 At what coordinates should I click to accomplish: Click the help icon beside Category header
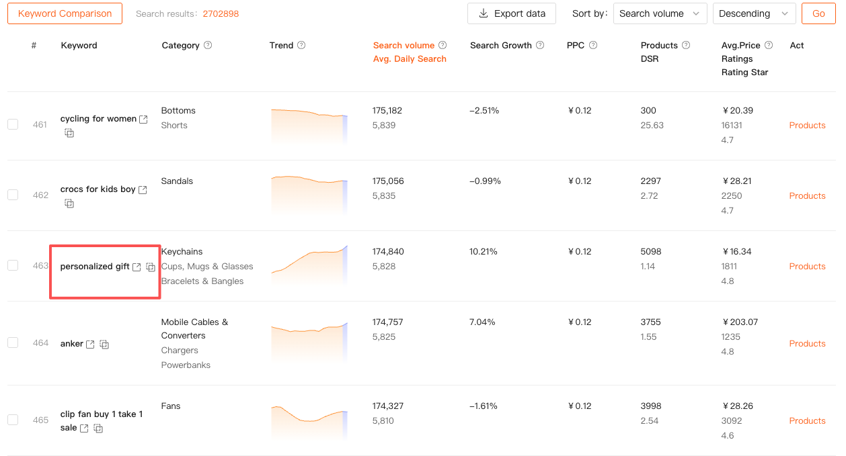pyautogui.click(x=208, y=46)
